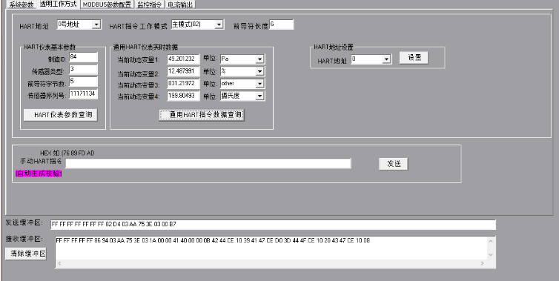
Task: Click the 发送缓冲区 text field
Action: click(273, 225)
